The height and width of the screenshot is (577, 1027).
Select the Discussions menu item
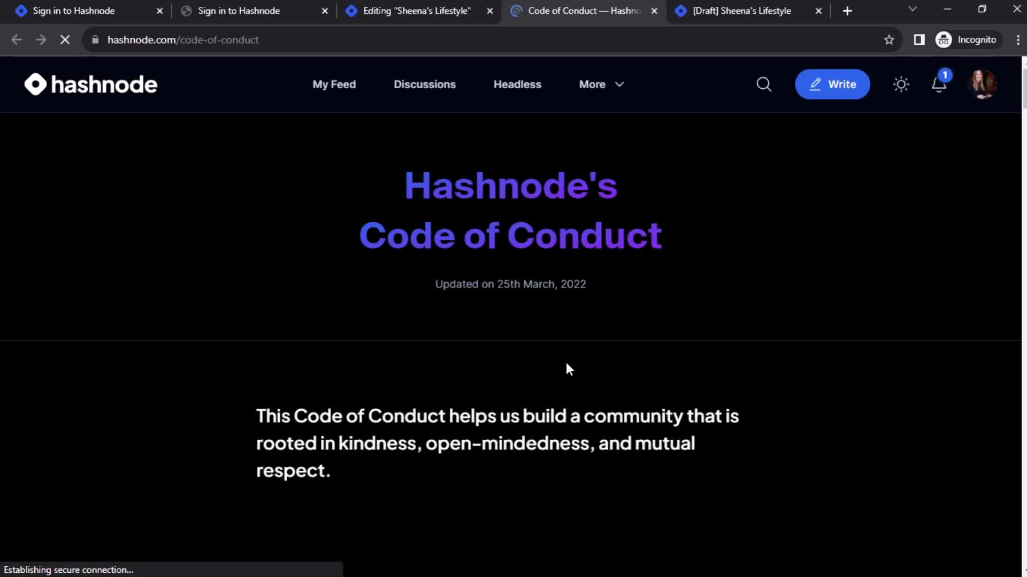click(x=425, y=84)
